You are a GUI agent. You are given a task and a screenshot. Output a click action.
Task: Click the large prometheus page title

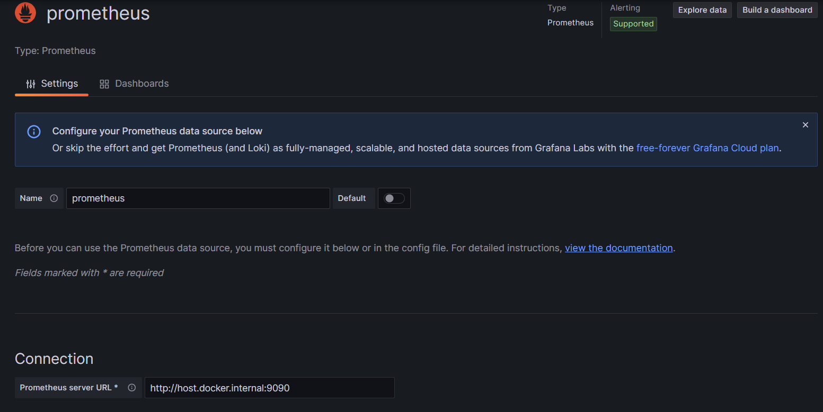(x=98, y=13)
